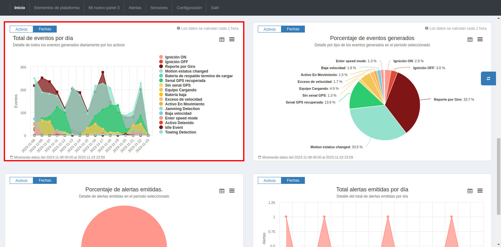Viewport: 501px width, 247px height.
Task: Click calendar icon in Porcentaje de eventos generados footer
Action: pos(259,157)
